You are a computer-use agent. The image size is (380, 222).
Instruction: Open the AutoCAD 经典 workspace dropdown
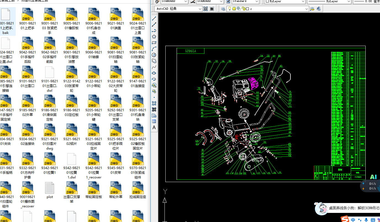200,9
